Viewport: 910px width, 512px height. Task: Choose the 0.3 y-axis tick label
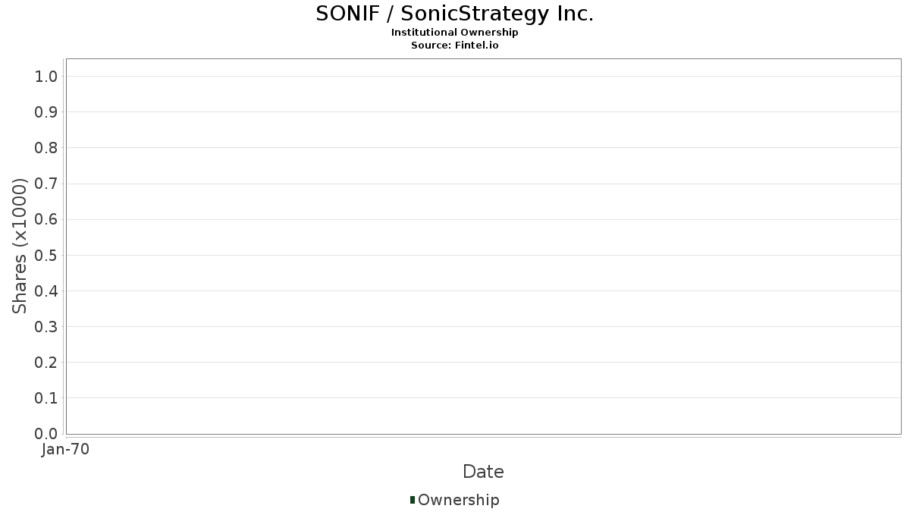(46, 327)
